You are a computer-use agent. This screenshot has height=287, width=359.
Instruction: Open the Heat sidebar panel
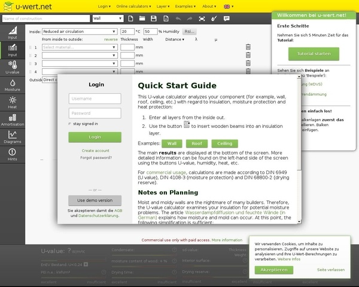pyautogui.click(x=12, y=102)
